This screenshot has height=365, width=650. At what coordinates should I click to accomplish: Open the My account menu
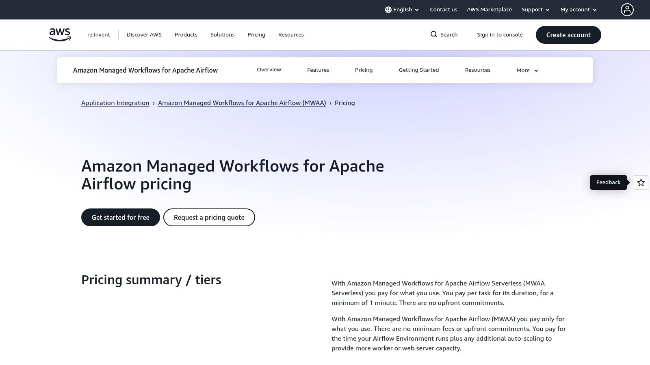(x=578, y=9)
